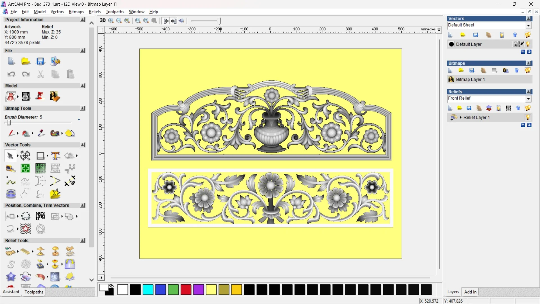Click the Add In tab
Screen dimensions: 540x304
[470, 292]
